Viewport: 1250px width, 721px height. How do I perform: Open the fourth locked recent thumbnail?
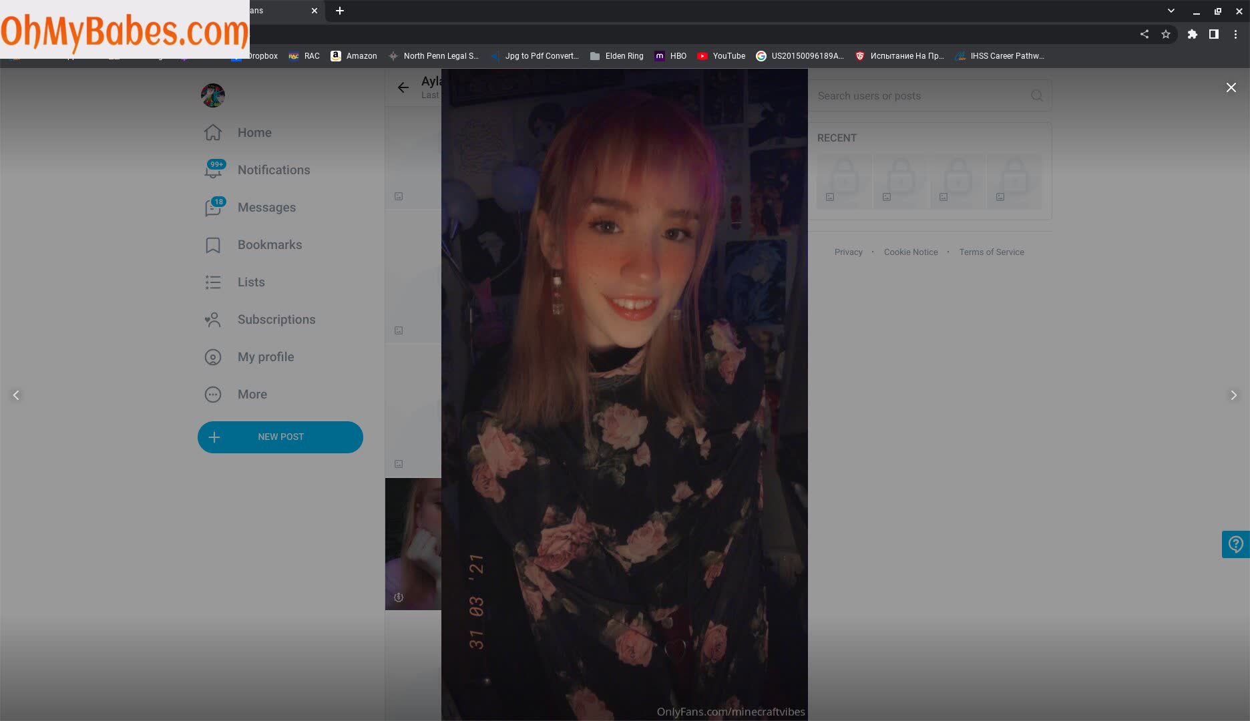(1014, 181)
